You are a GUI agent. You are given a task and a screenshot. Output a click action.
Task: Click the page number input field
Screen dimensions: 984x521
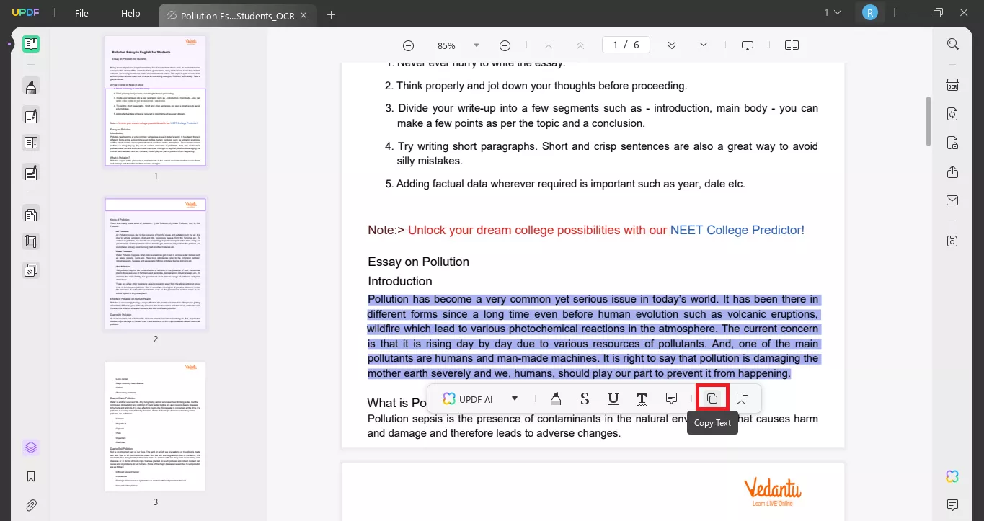[x=626, y=45]
